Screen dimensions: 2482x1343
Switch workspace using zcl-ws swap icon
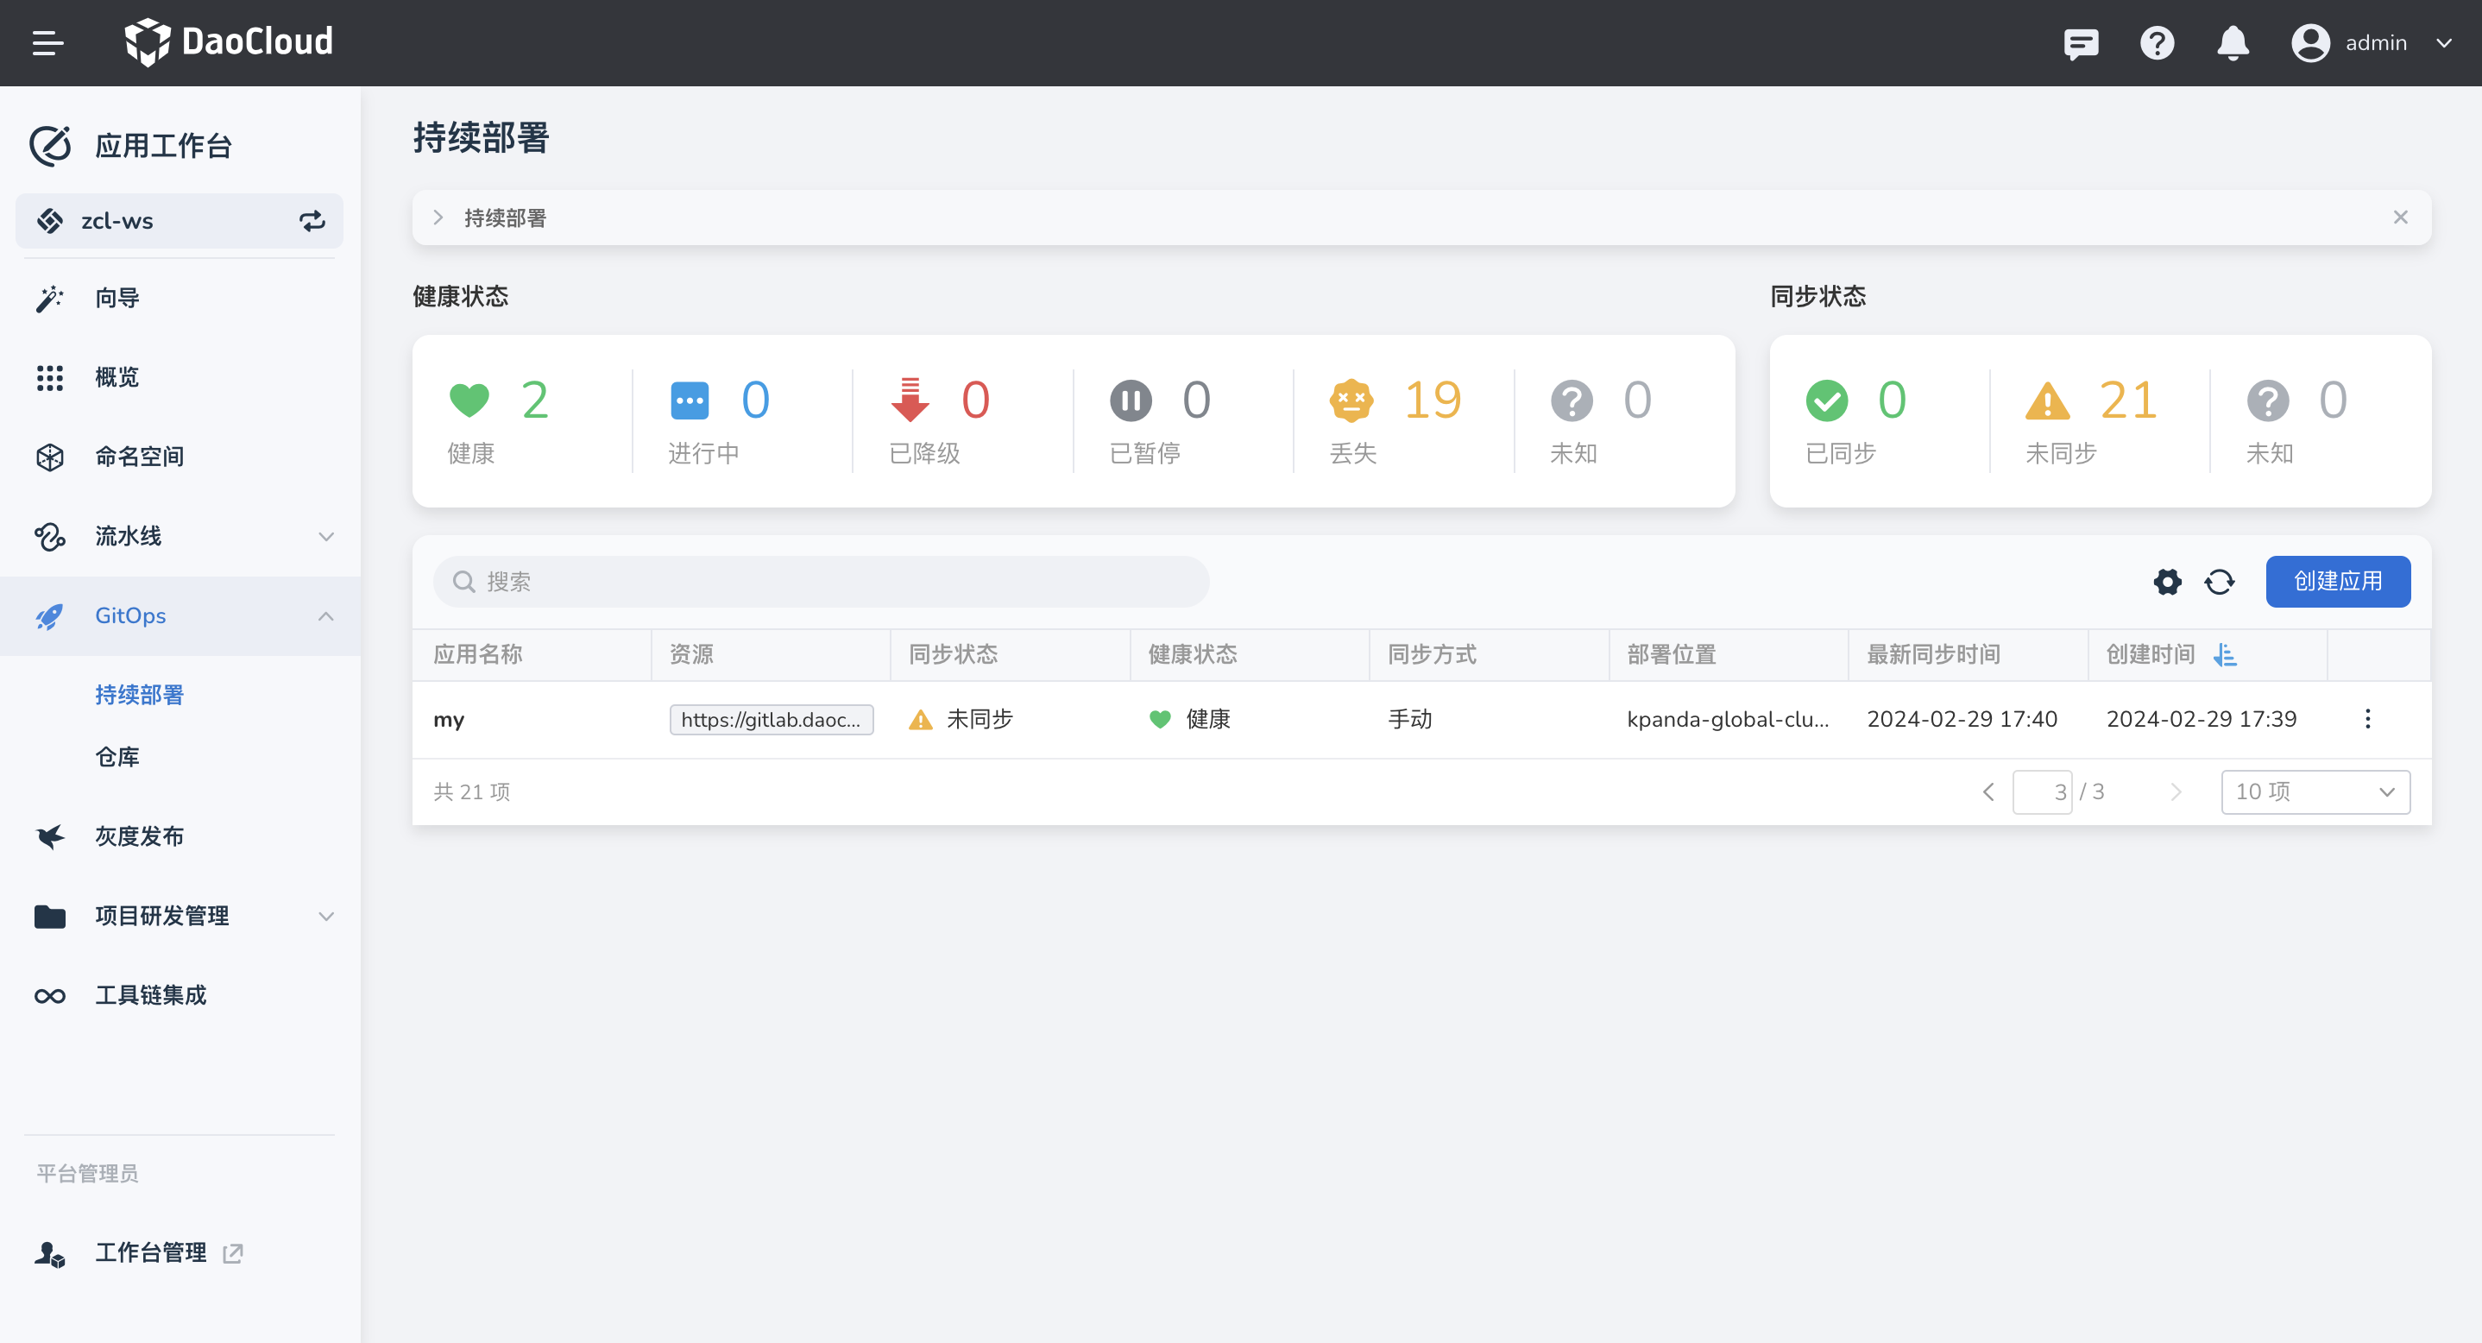(x=312, y=221)
